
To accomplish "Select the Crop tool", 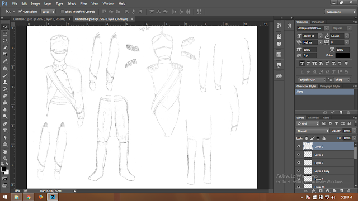I will click(x=5, y=54).
